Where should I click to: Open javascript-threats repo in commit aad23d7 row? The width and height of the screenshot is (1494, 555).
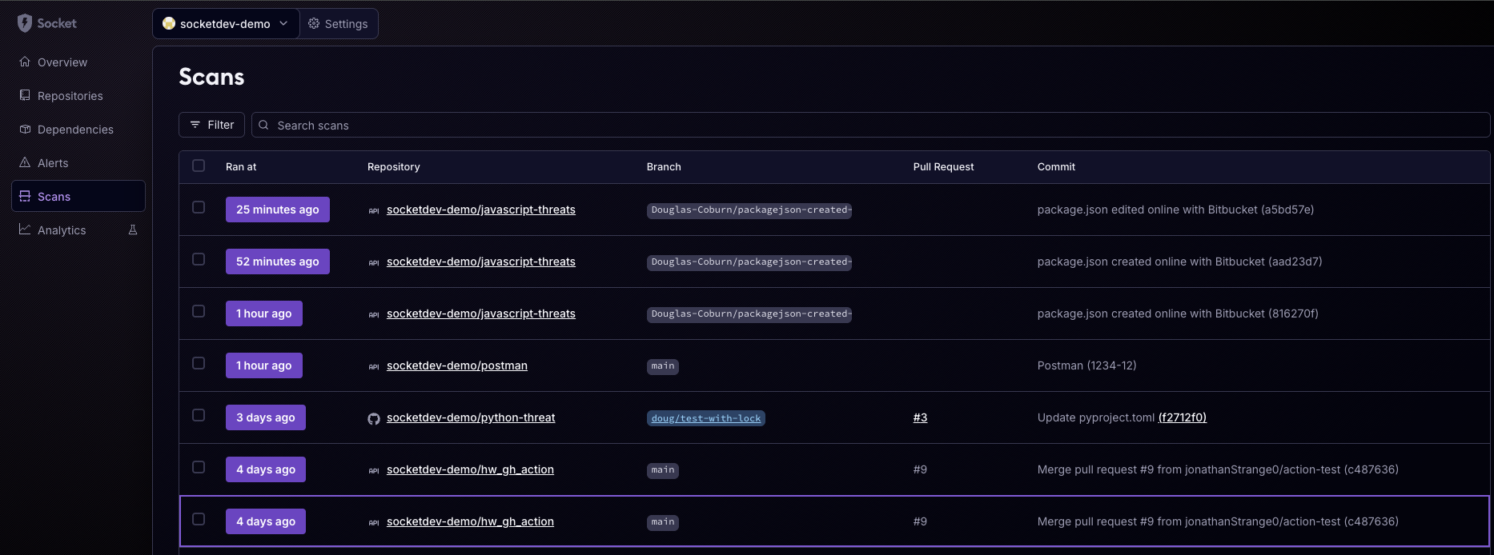tap(480, 262)
